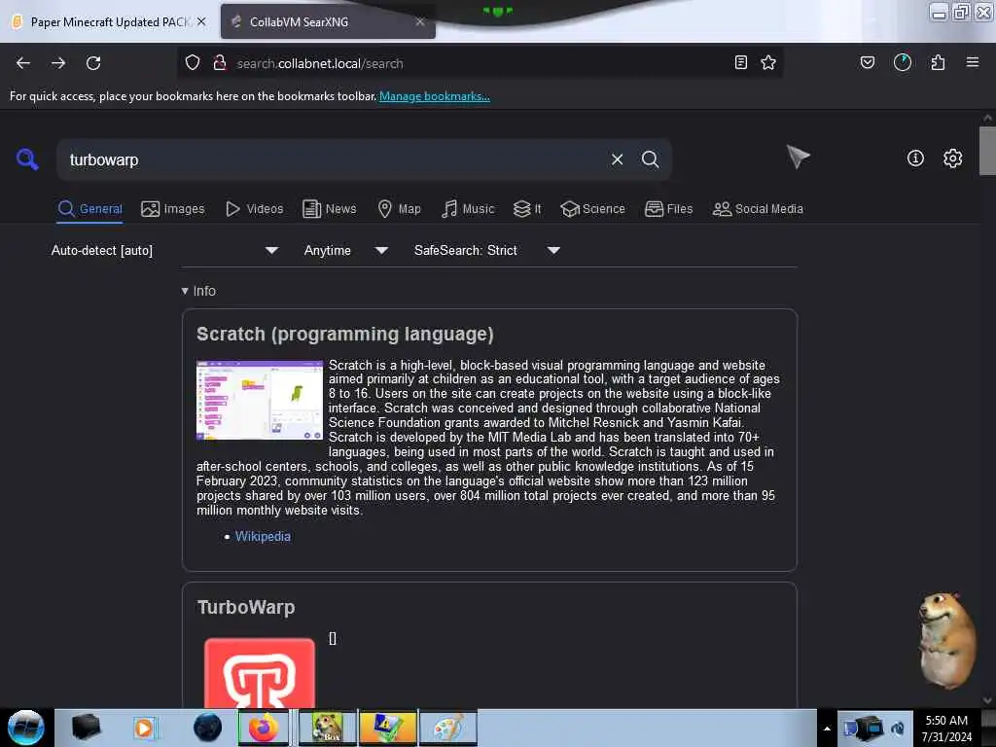Image resolution: width=996 pixels, height=747 pixels.
Task: Select the Files search category
Action: [668, 209]
